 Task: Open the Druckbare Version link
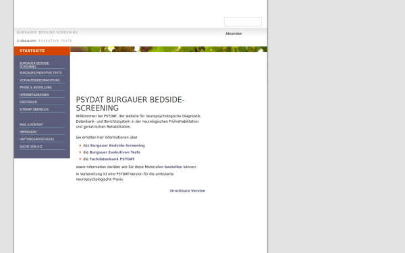pos(188,191)
